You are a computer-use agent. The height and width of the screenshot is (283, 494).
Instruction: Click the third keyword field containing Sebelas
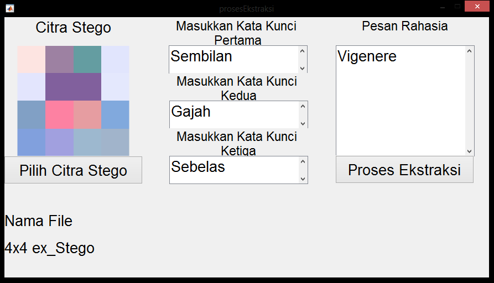click(x=233, y=169)
